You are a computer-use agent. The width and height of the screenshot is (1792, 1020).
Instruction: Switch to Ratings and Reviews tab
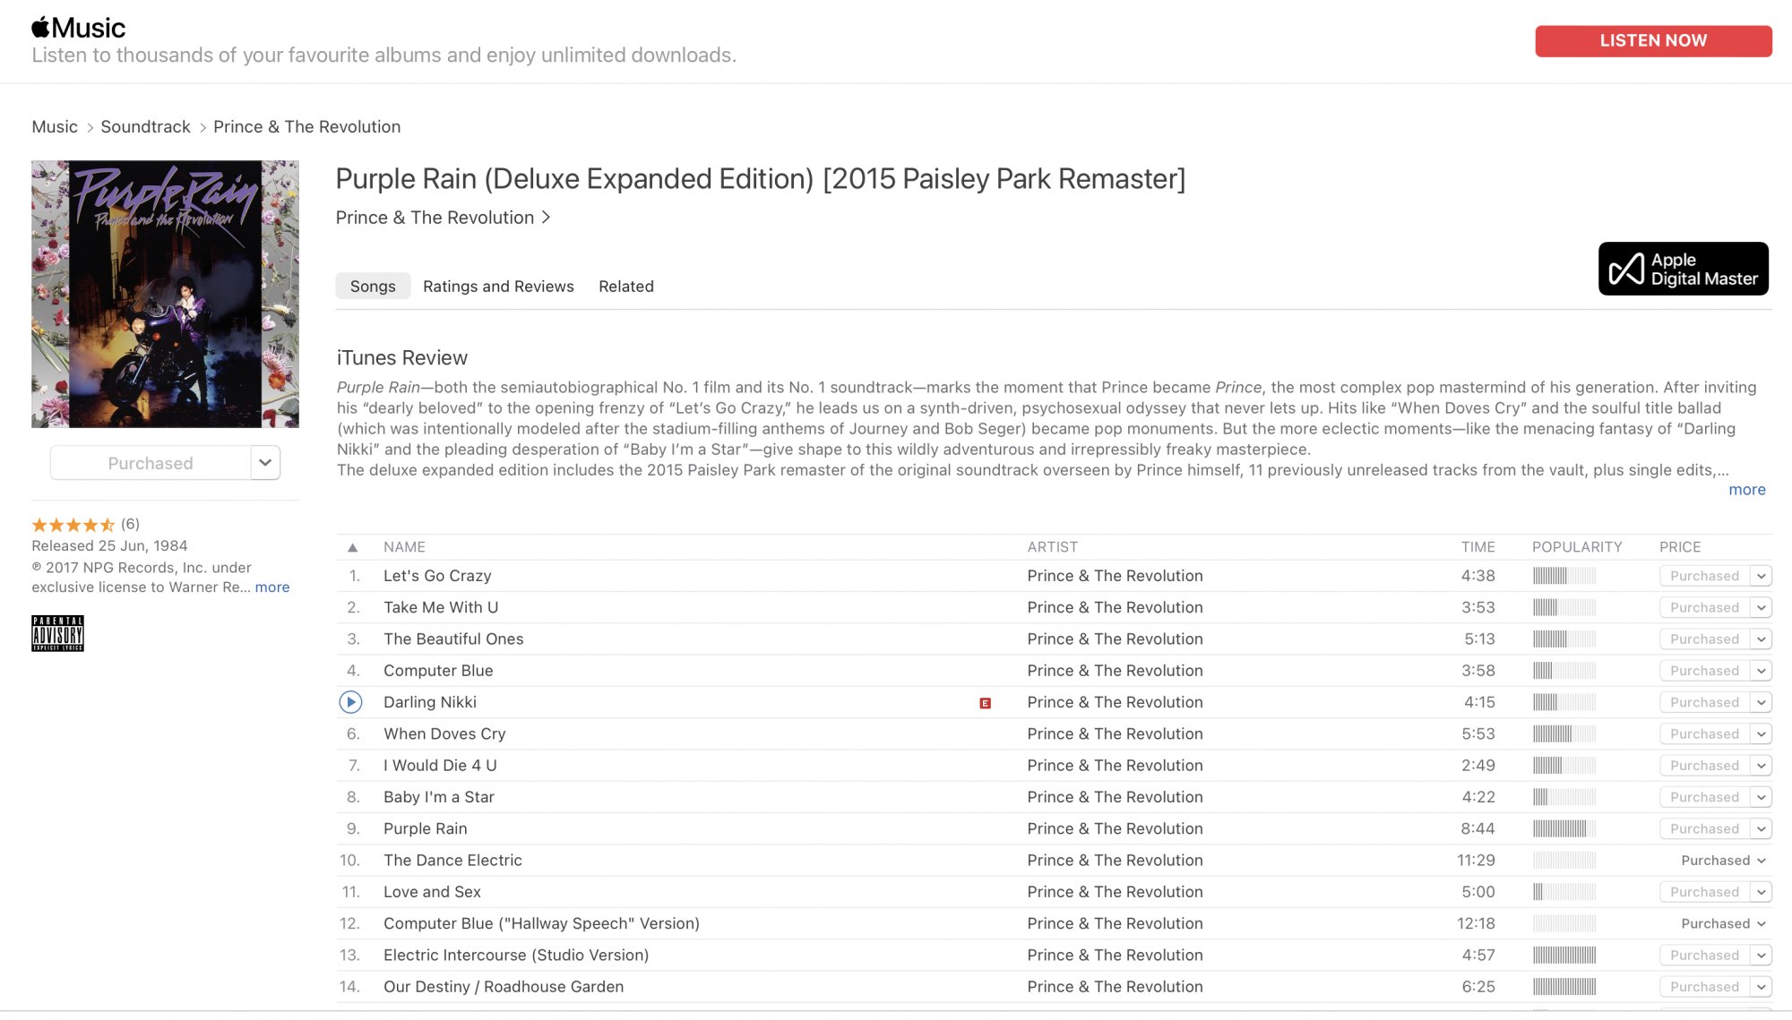[498, 287]
